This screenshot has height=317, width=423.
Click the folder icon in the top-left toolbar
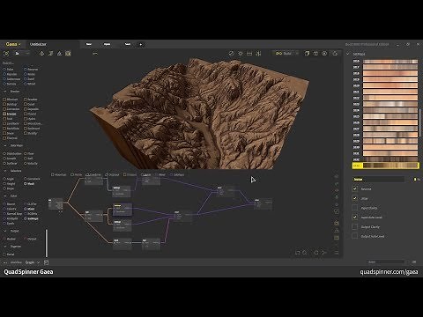18,54
